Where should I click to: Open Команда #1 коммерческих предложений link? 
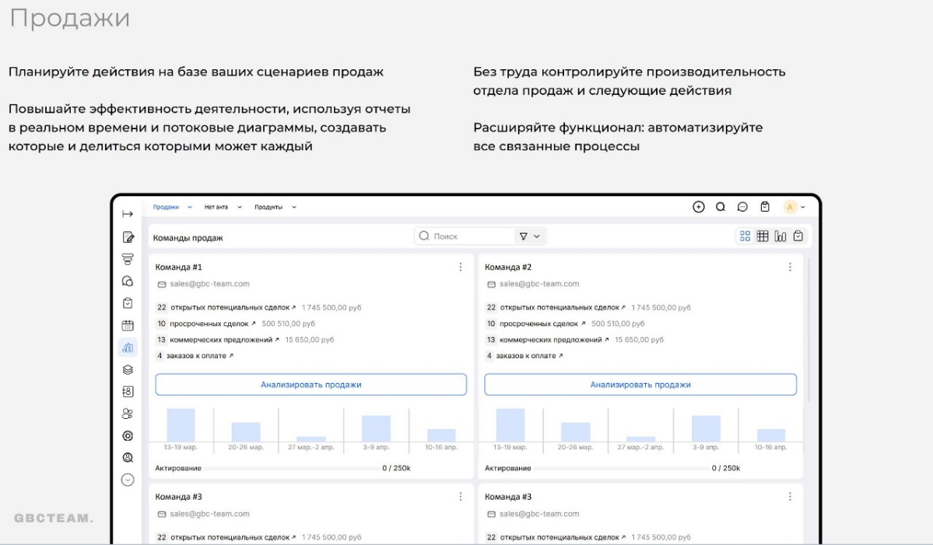click(x=224, y=339)
